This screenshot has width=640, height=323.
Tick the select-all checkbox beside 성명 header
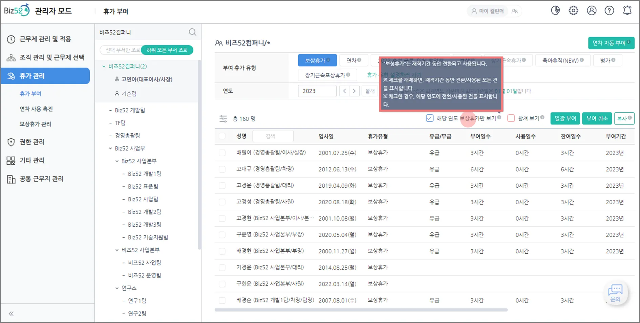pos(222,136)
